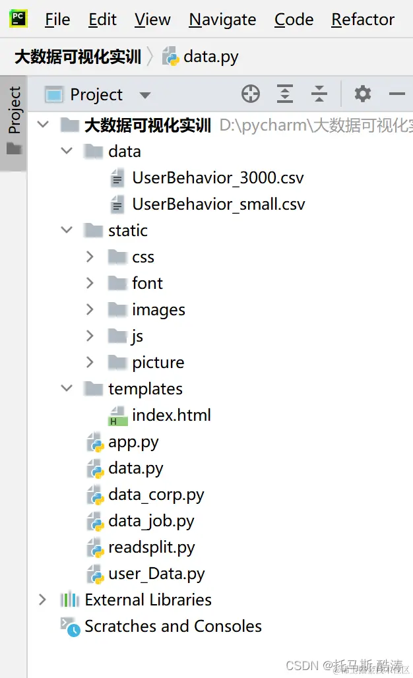Screen dimensions: 413x678
Task: Open Project panel settings gear
Action: point(362,94)
